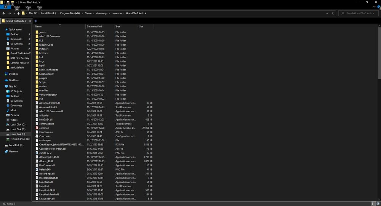Viewport: 381px width, 206px height.
Task: Open the View ribbon tab
Action: pos(40,7)
